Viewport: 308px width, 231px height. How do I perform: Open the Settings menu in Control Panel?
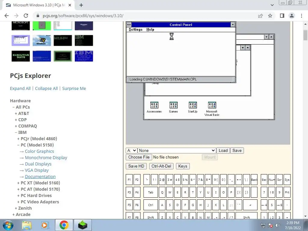tap(136, 29)
